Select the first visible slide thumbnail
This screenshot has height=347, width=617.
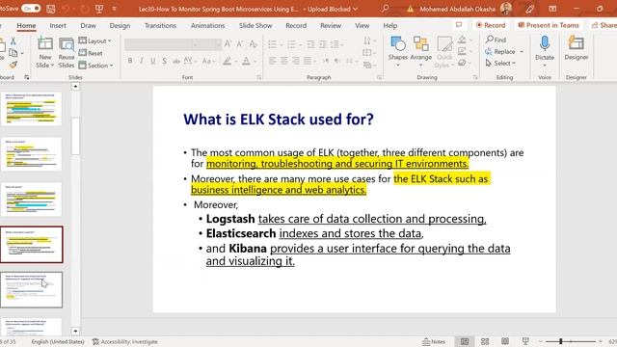point(32,108)
